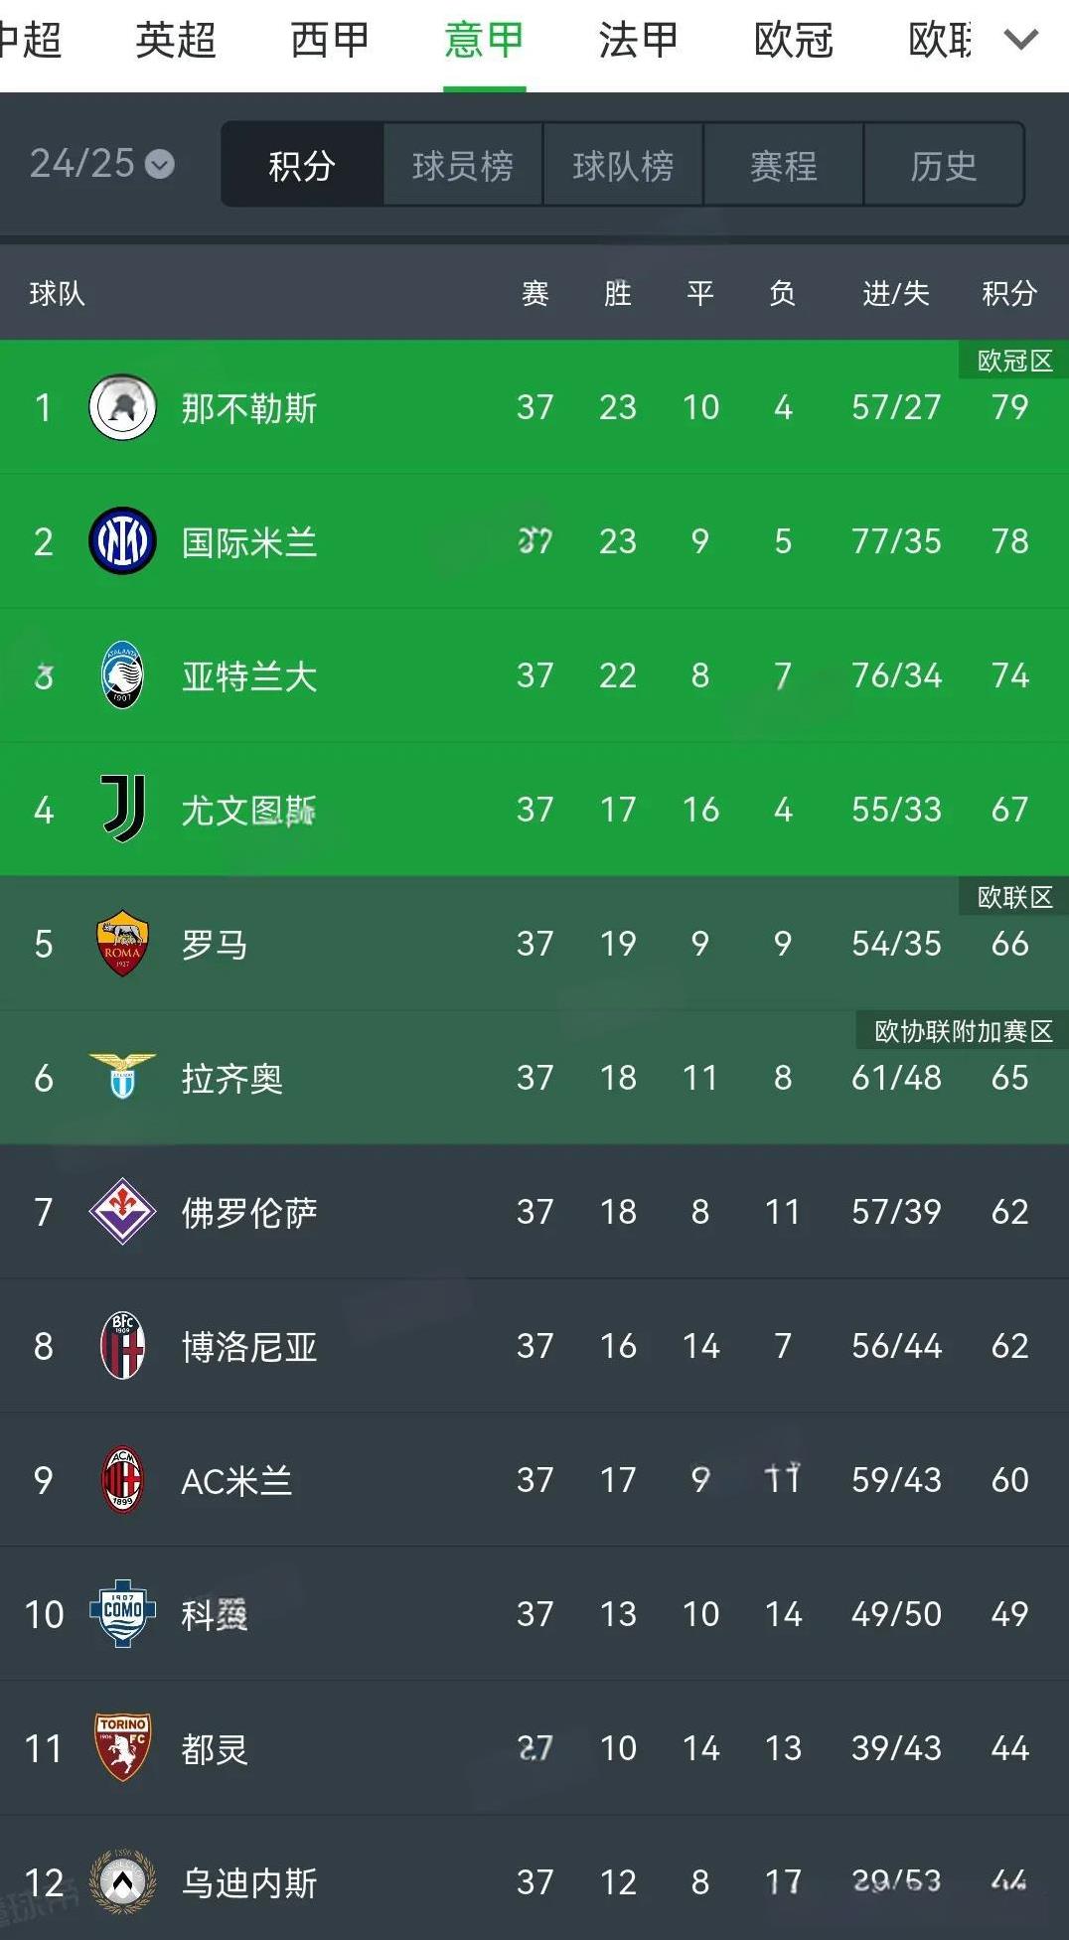
Task: Open Lazio's eagle crest icon
Action: (122, 1077)
